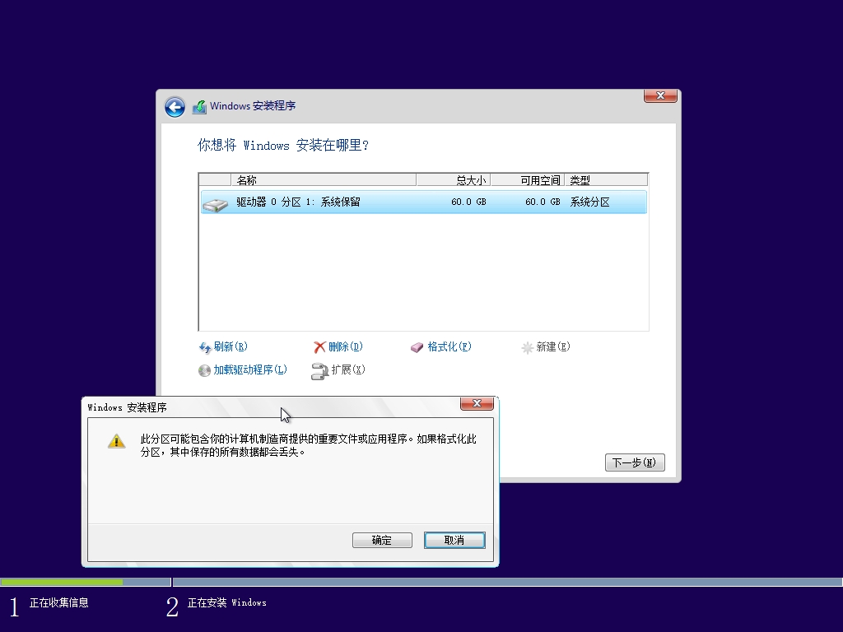This screenshot has width=843, height=632.
Task: Click the 你想将 Windows 安装在哪里? heading
Action: 283,145
